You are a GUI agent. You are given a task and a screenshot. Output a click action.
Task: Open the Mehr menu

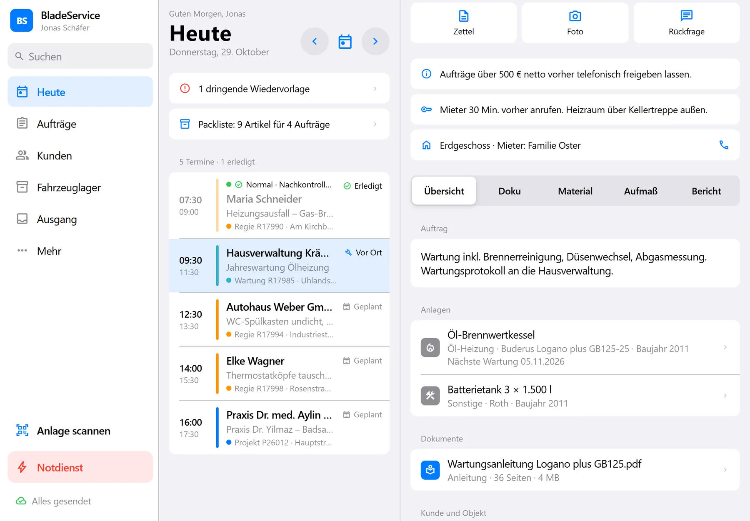tap(80, 251)
